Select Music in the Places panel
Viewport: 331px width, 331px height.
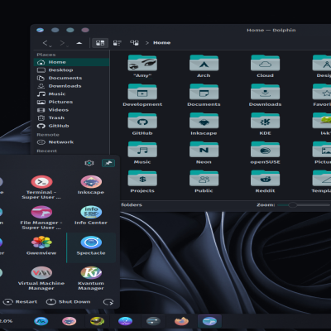click(x=71, y=94)
